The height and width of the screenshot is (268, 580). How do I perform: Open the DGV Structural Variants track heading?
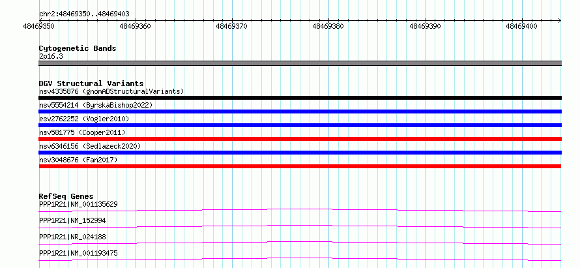(91, 83)
